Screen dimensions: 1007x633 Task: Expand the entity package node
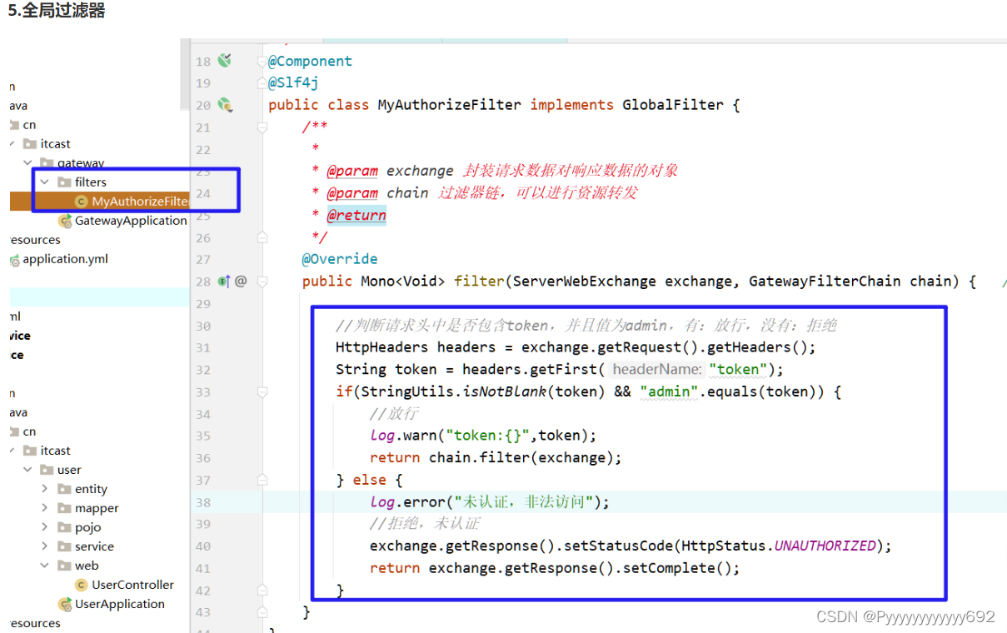point(46,489)
